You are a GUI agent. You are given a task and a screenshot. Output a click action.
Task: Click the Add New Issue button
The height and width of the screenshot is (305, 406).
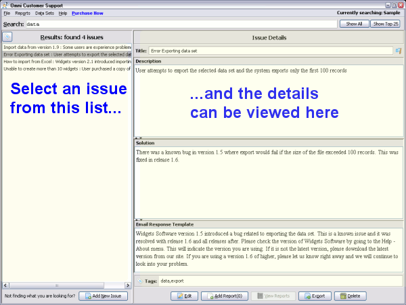pos(104,296)
